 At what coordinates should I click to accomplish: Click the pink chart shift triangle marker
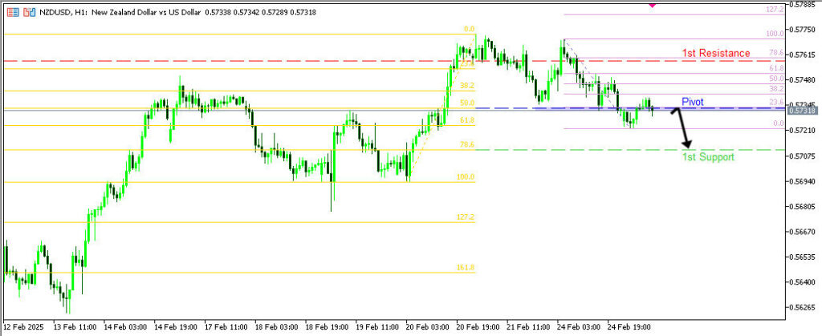(652, 5)
